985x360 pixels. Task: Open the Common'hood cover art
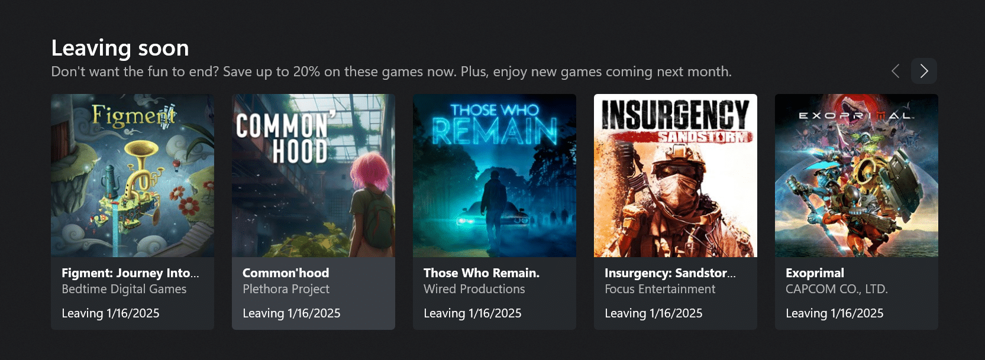click(x=314, y=176)
